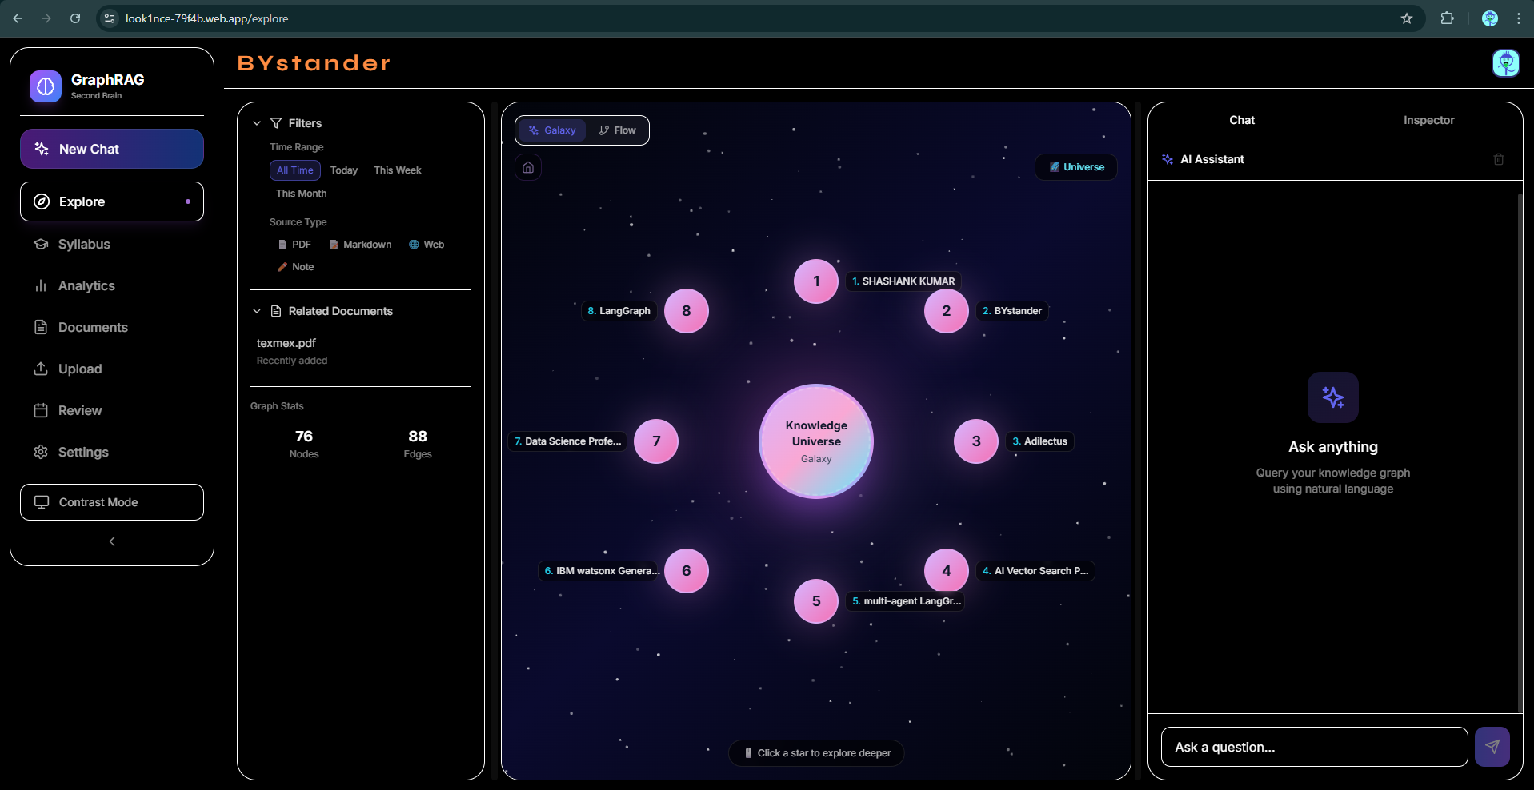Viewport: 1534px width, 790px height.
Task: Reload the browser page
Action: pyautogui.click(x=75, y=18)
